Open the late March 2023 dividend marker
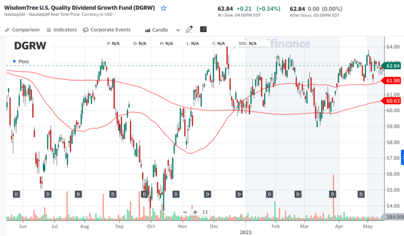The width and height of the screenshot is (404, 236). click(x=333, y=194)
